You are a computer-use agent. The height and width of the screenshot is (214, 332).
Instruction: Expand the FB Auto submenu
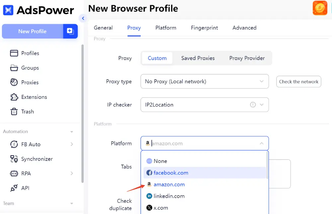[x=72, y=144]
